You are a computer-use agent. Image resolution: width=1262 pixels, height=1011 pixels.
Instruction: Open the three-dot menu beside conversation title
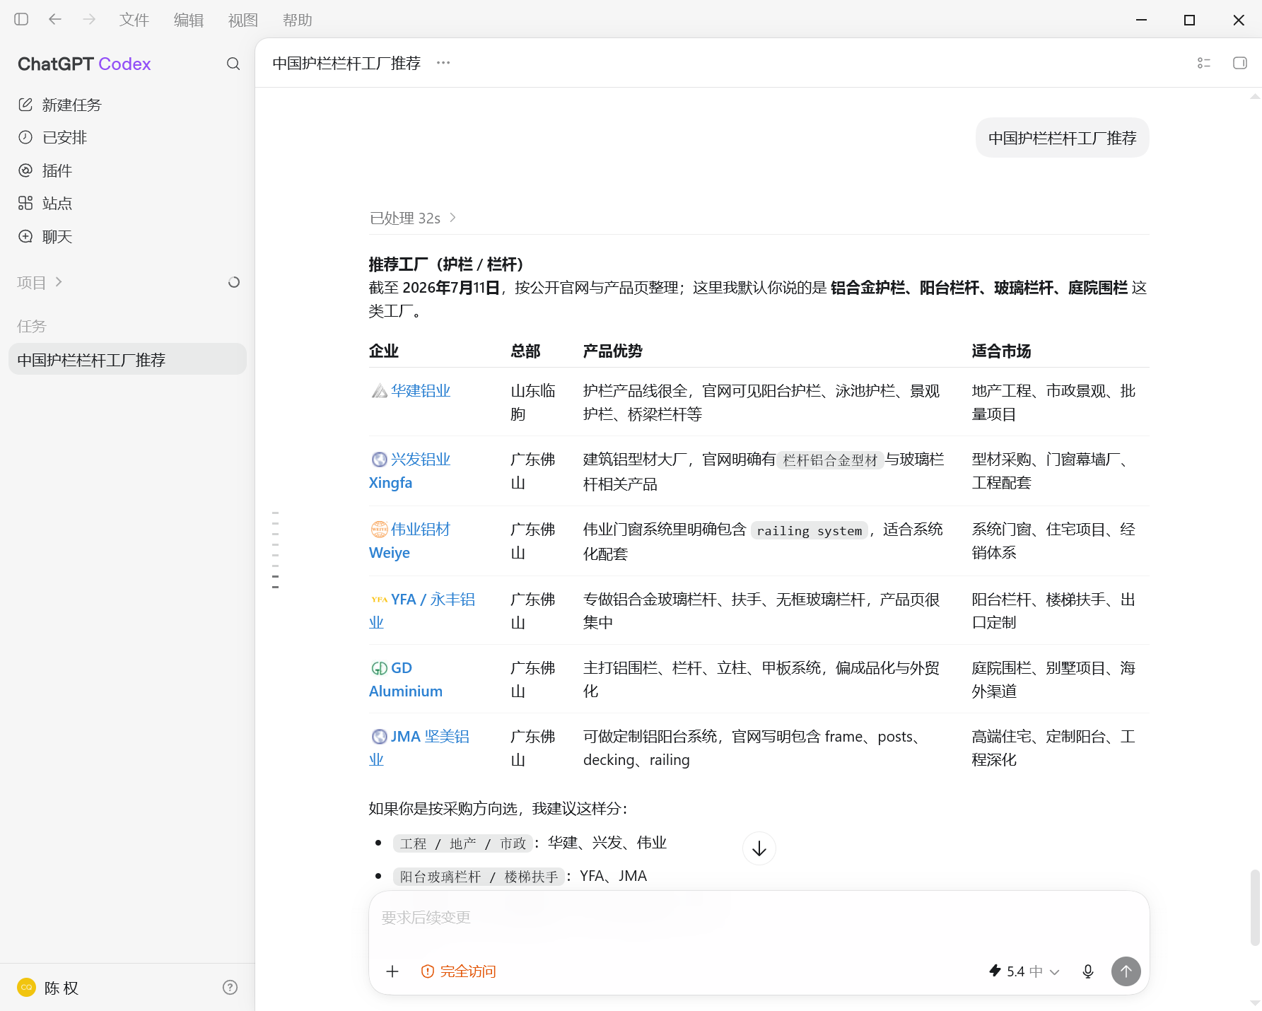(443, 63)
